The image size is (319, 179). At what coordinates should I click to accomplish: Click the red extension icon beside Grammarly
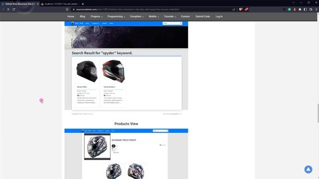[x=295, y=9]
